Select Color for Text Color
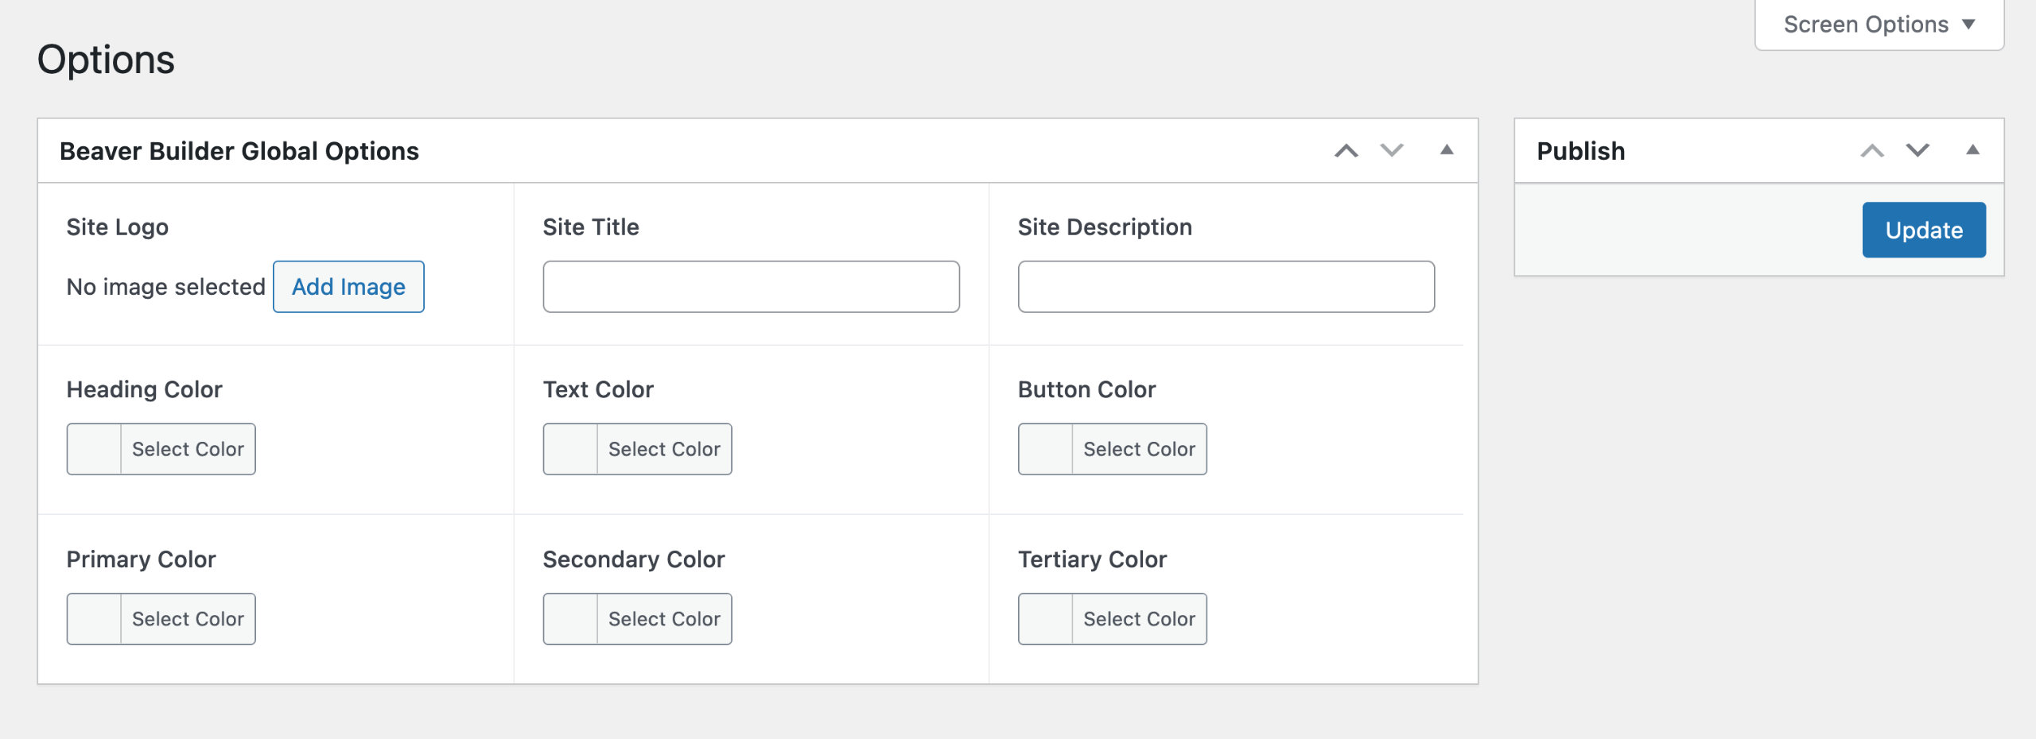Screen dimensions: 2036x739 [665, 448]
